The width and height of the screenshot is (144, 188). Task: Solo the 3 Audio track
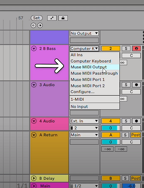pyautogui.click(x=126, y=85)
